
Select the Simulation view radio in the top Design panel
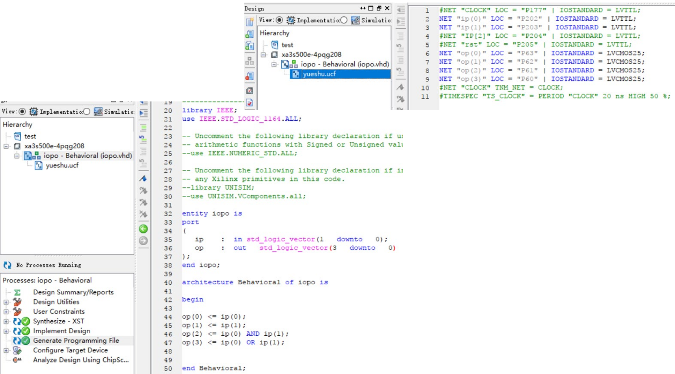pyautogui.click(x=344, y=20)
